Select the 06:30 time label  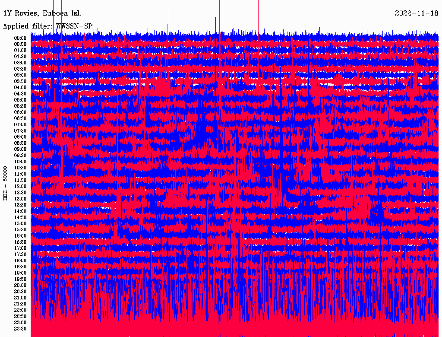20,118
